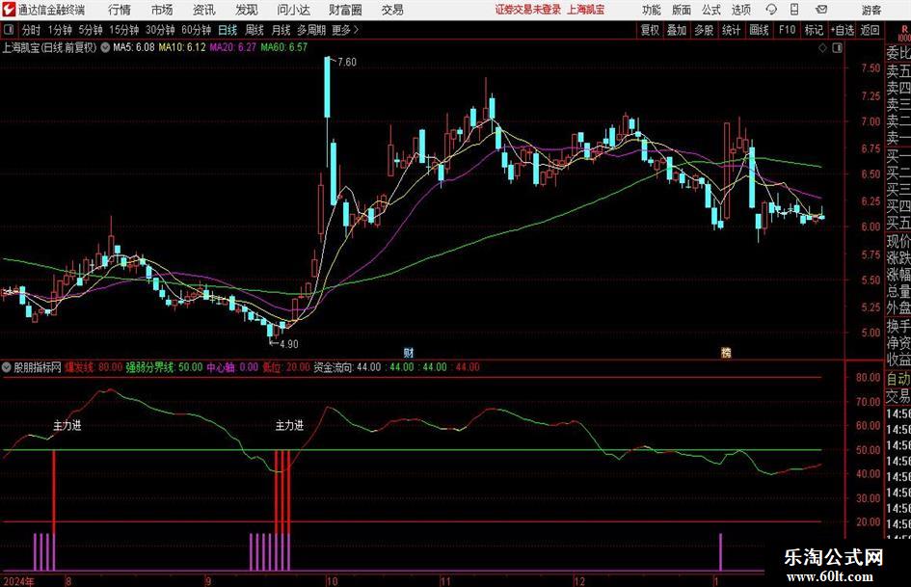Click the 标记 mark toolbar button

pos(814,30)
